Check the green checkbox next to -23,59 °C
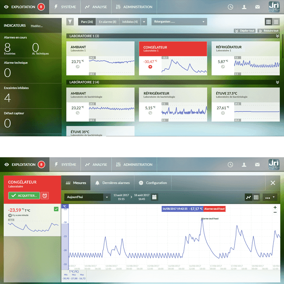Screen dimensions: 284x284 point(56,209)
